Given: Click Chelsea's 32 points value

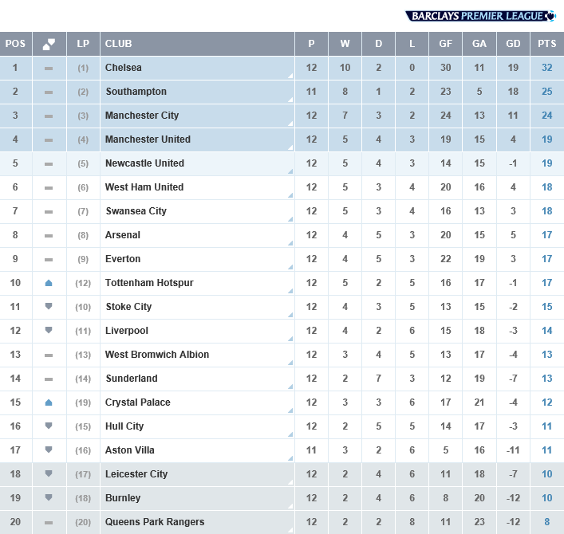Looking at the screenshot, I should [547, 68].
